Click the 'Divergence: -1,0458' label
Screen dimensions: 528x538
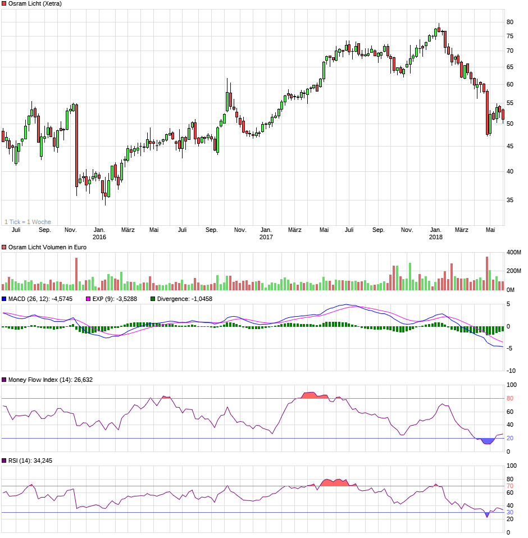click(x=185, y=299)
